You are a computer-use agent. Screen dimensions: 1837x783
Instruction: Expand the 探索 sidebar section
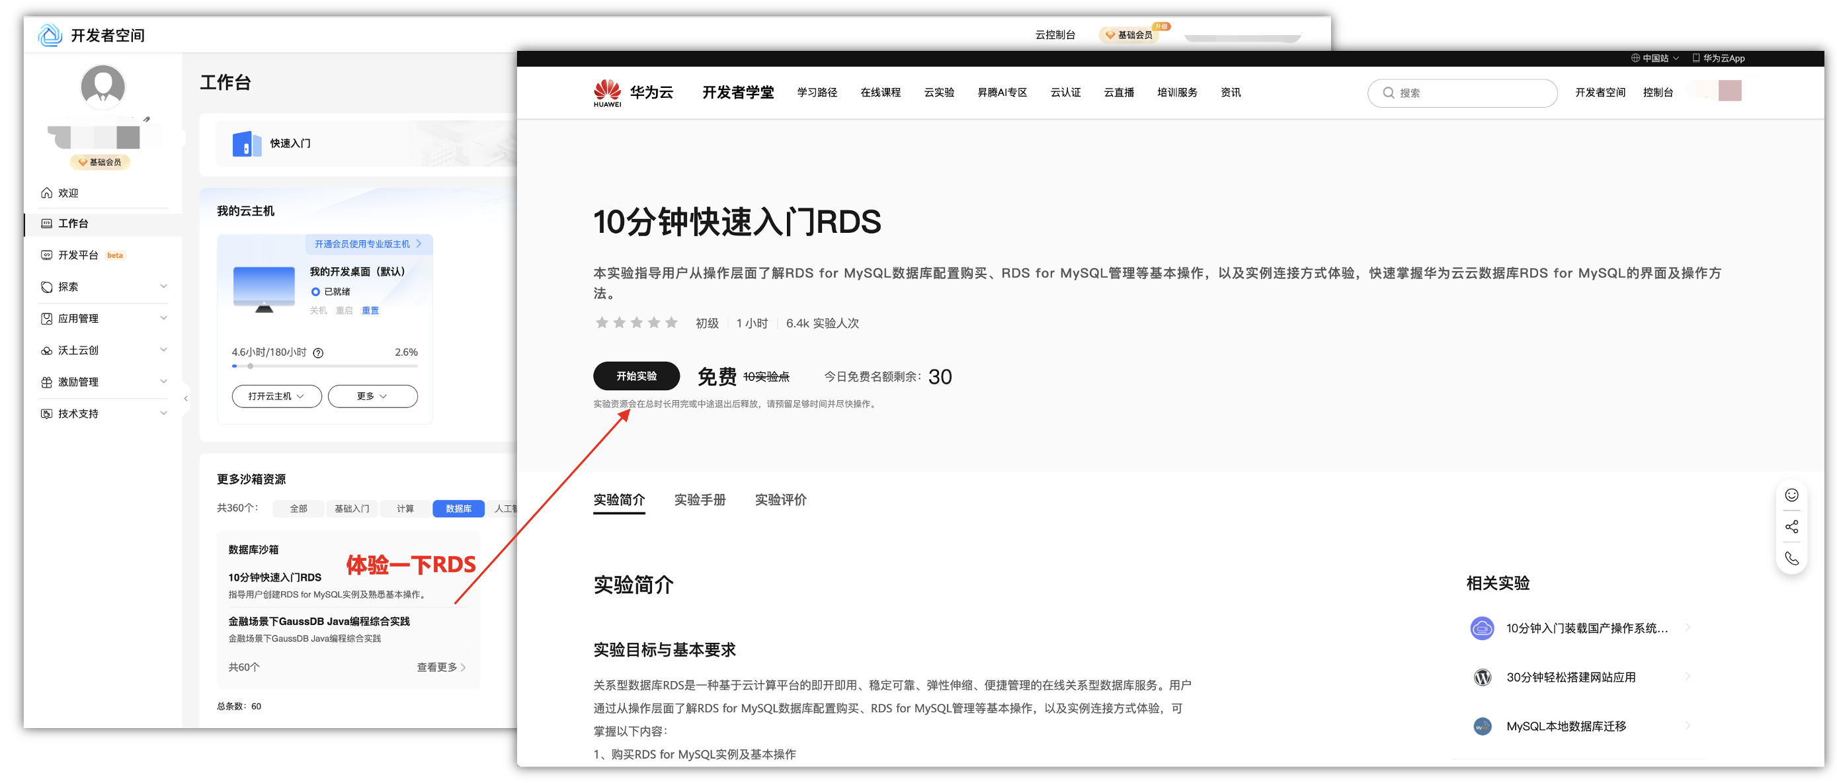104,286
